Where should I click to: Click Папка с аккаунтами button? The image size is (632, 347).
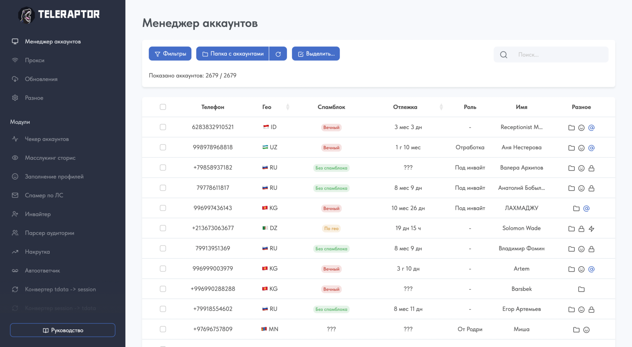click(x=232, y=54)
